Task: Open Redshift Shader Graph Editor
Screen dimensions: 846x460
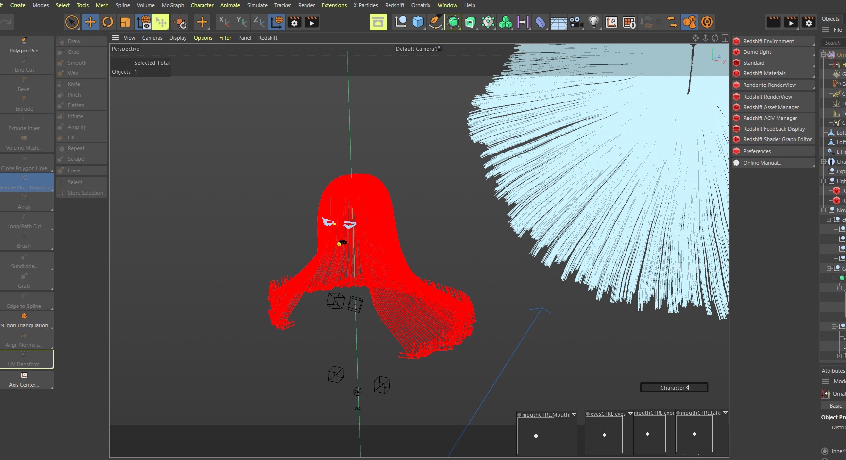Action: (x=777, y=139)
